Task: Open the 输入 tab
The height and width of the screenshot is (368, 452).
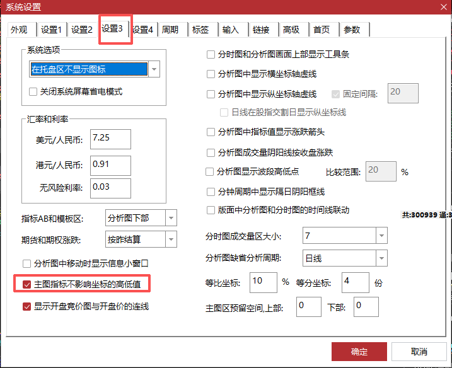Action: [233, 30]
